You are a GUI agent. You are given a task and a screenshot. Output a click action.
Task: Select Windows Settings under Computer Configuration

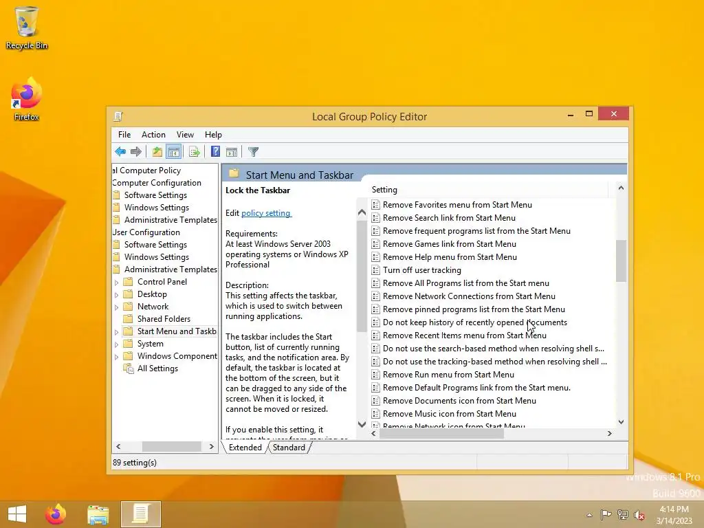[157, 208]
